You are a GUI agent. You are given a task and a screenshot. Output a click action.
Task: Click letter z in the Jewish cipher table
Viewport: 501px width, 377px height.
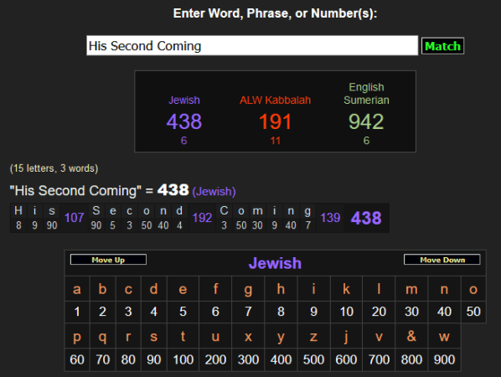[x=313, y=337]
